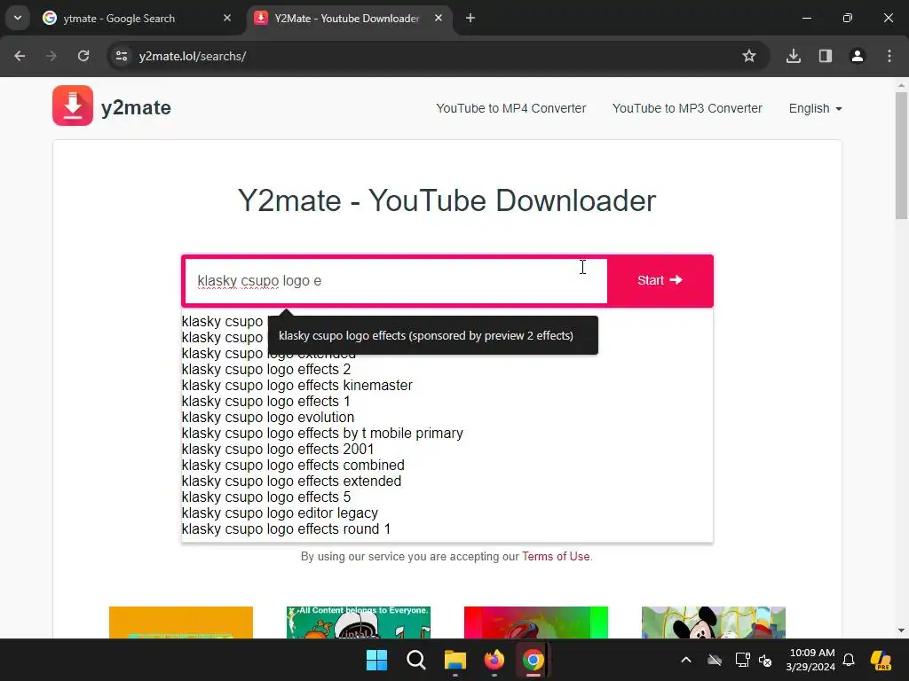The width and height of the screenshot is (909, 681).
Task: Close the ytmate Google Search tab
Action: click(x=227, y=18)
